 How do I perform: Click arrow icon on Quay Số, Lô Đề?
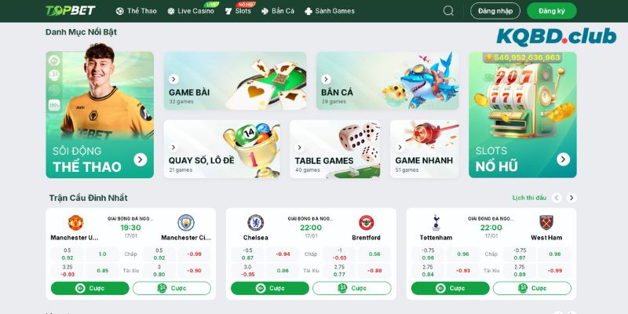173,148
